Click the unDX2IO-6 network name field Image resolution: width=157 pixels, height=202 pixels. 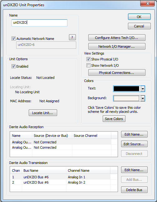pos(46,45)
